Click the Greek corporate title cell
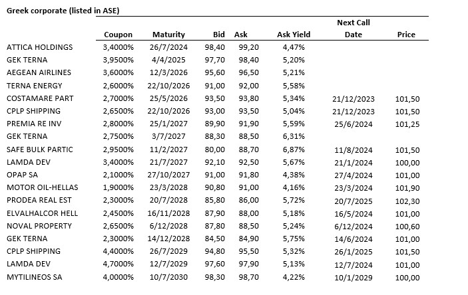 (x=63, y=11)
